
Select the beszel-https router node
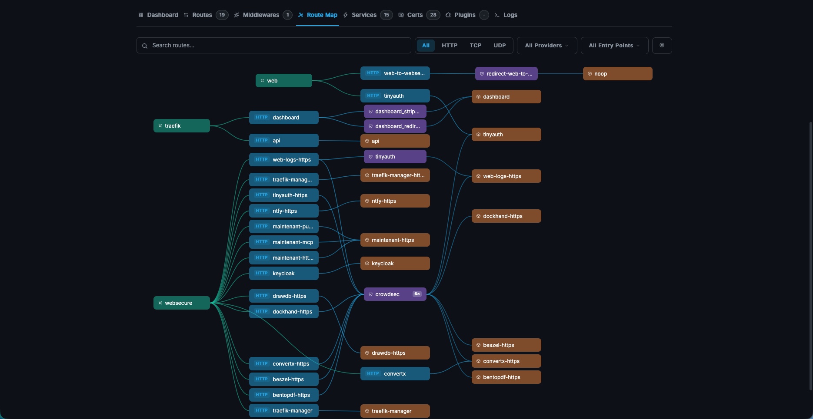click(284, 379)
